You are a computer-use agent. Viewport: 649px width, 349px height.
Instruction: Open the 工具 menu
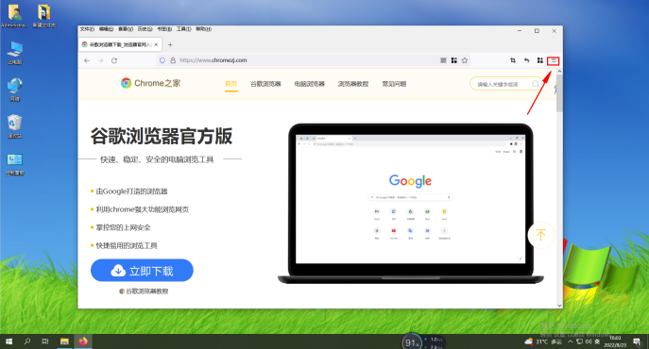184,29
